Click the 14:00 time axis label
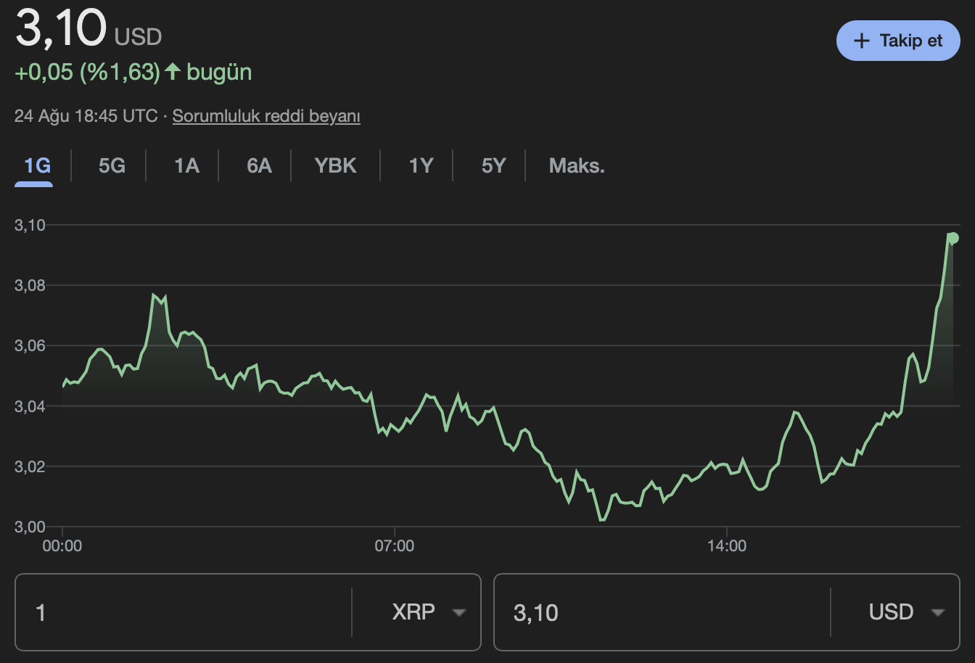This screenshot has width=975, height=663. tap(727, 546)
